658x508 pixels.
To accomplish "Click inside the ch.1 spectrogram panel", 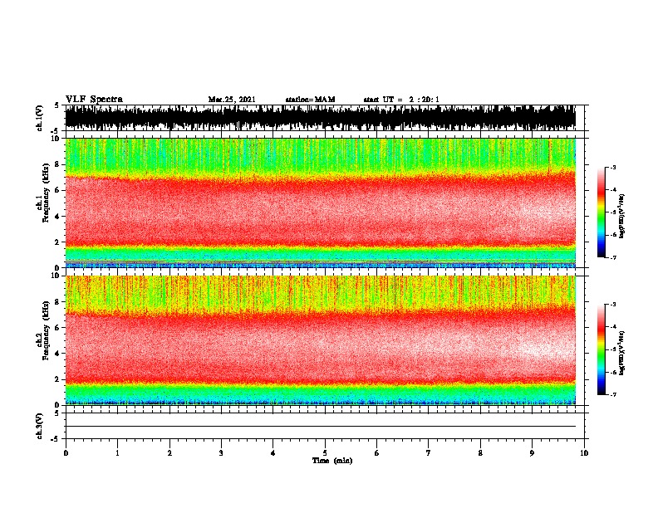I will pos(320,203).
